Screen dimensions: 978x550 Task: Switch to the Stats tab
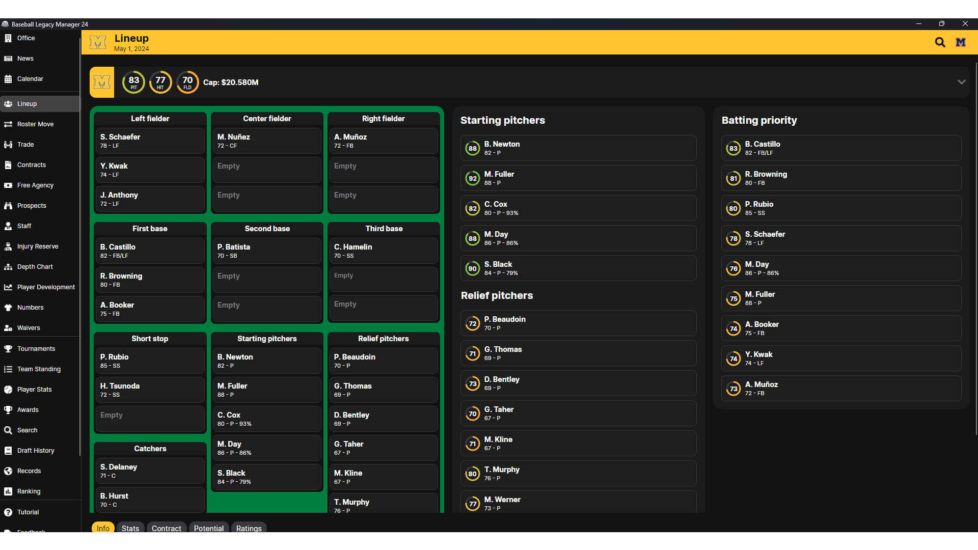click(x=130, y=528)
